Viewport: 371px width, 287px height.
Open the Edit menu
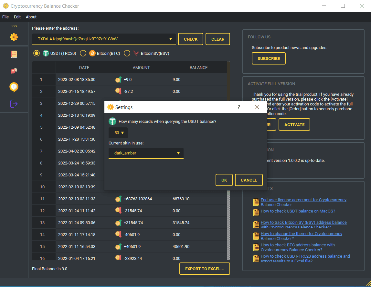17,17
